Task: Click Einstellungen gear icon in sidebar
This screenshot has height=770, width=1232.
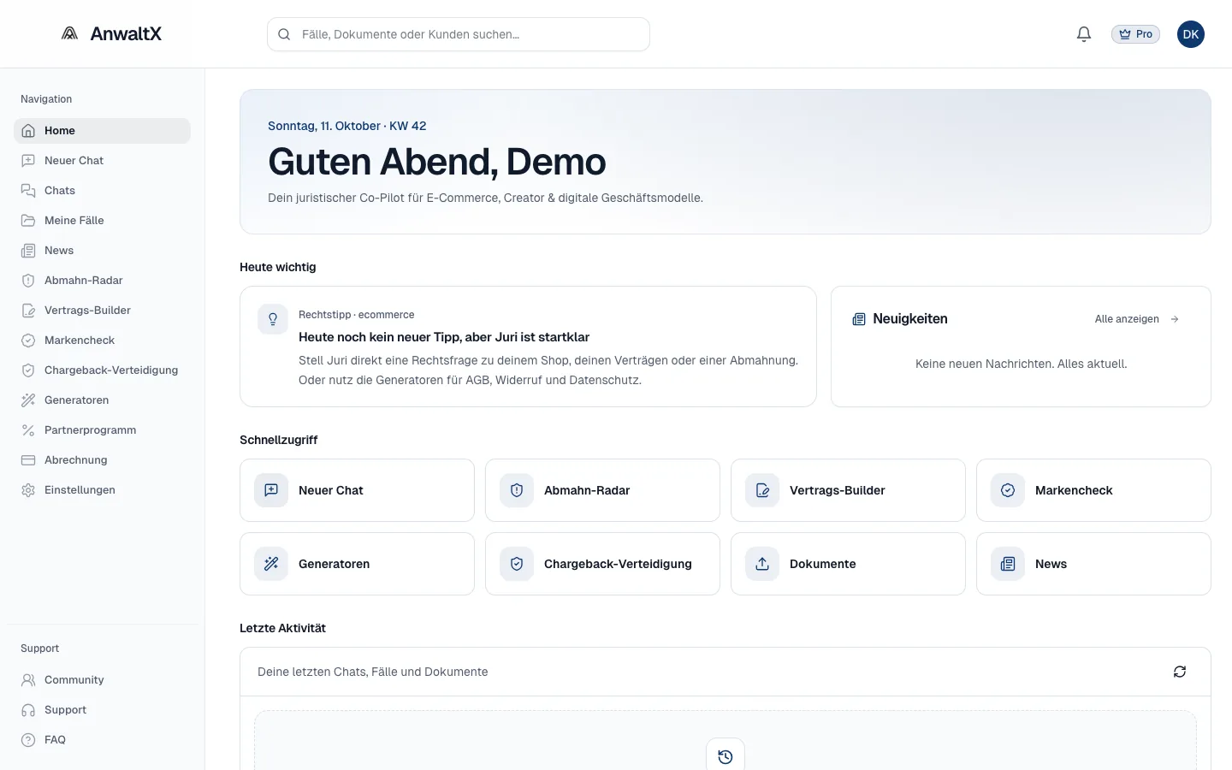Action: point(28,490)
